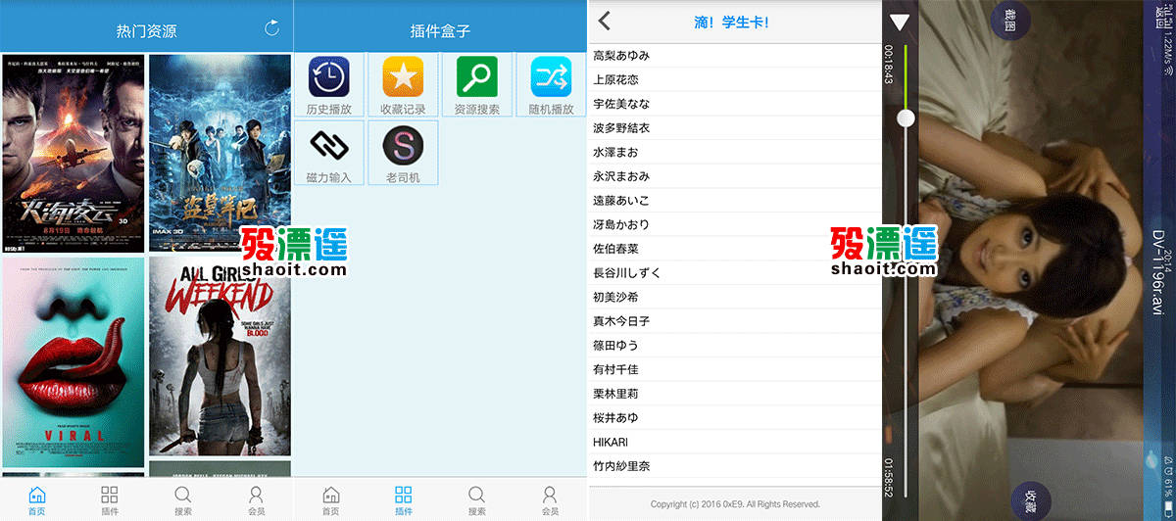Move the video progress slider knob
The image size is (1176, 521).
[906, 118]
